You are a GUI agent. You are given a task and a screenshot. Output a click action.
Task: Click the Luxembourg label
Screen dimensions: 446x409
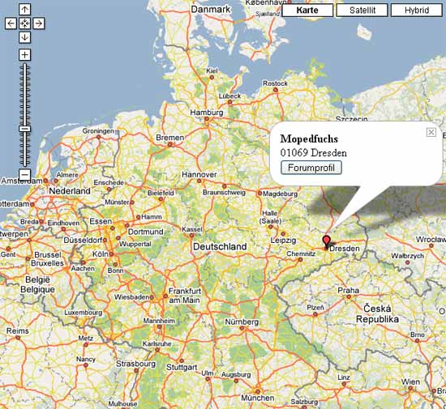(x=83, y=313)
